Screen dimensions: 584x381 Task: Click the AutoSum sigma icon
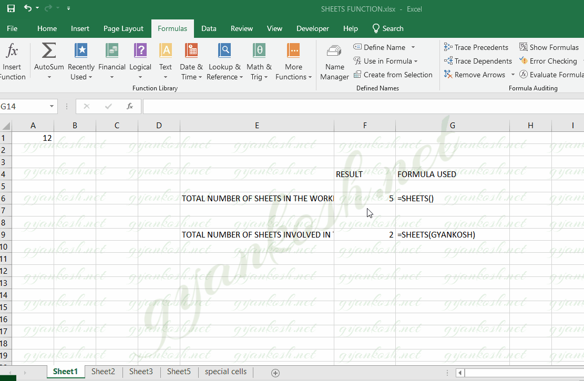(49, 50)
